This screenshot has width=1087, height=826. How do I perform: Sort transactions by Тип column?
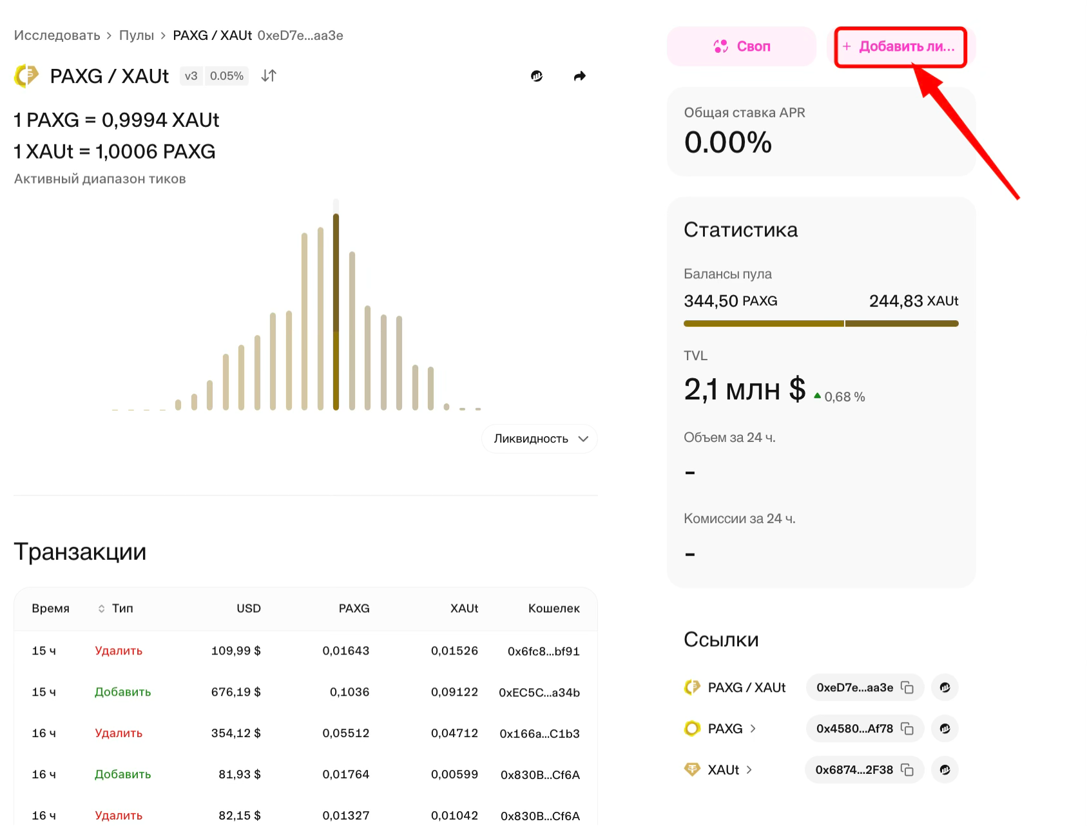coord(116,608)
